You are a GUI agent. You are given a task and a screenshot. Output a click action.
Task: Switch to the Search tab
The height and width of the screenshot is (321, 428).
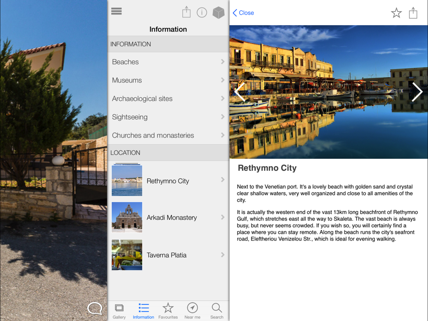[217, 311]
